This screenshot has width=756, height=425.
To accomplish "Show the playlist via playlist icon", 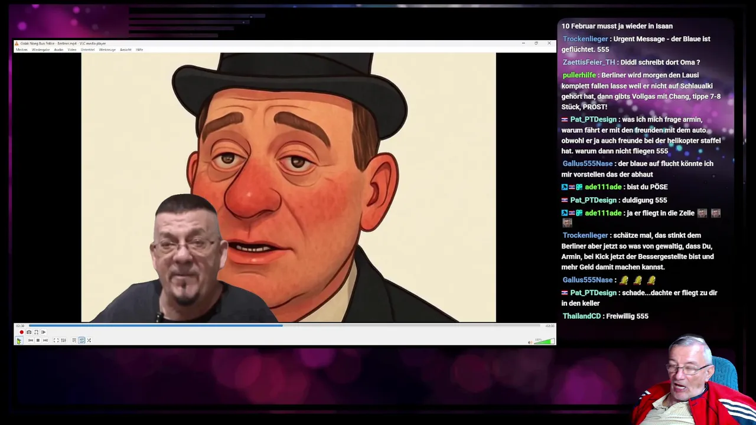I will (x=74, y=341).
